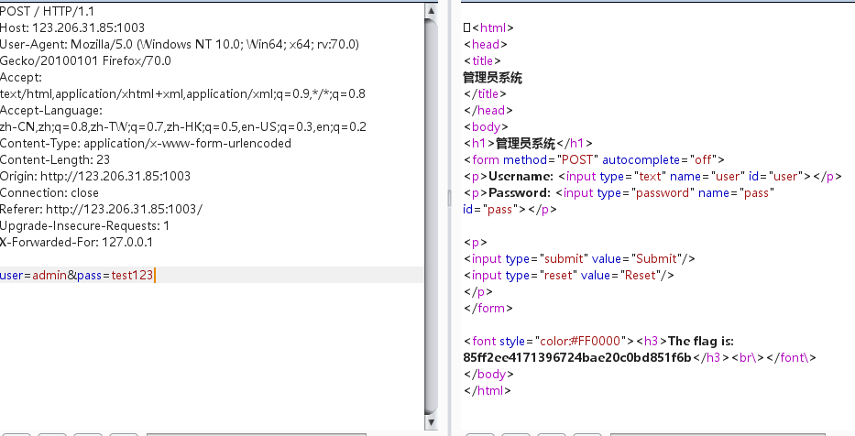Click the 'Content-Length: 23' header line
This screenshot has width=855, height=436.
coord(55,159)
